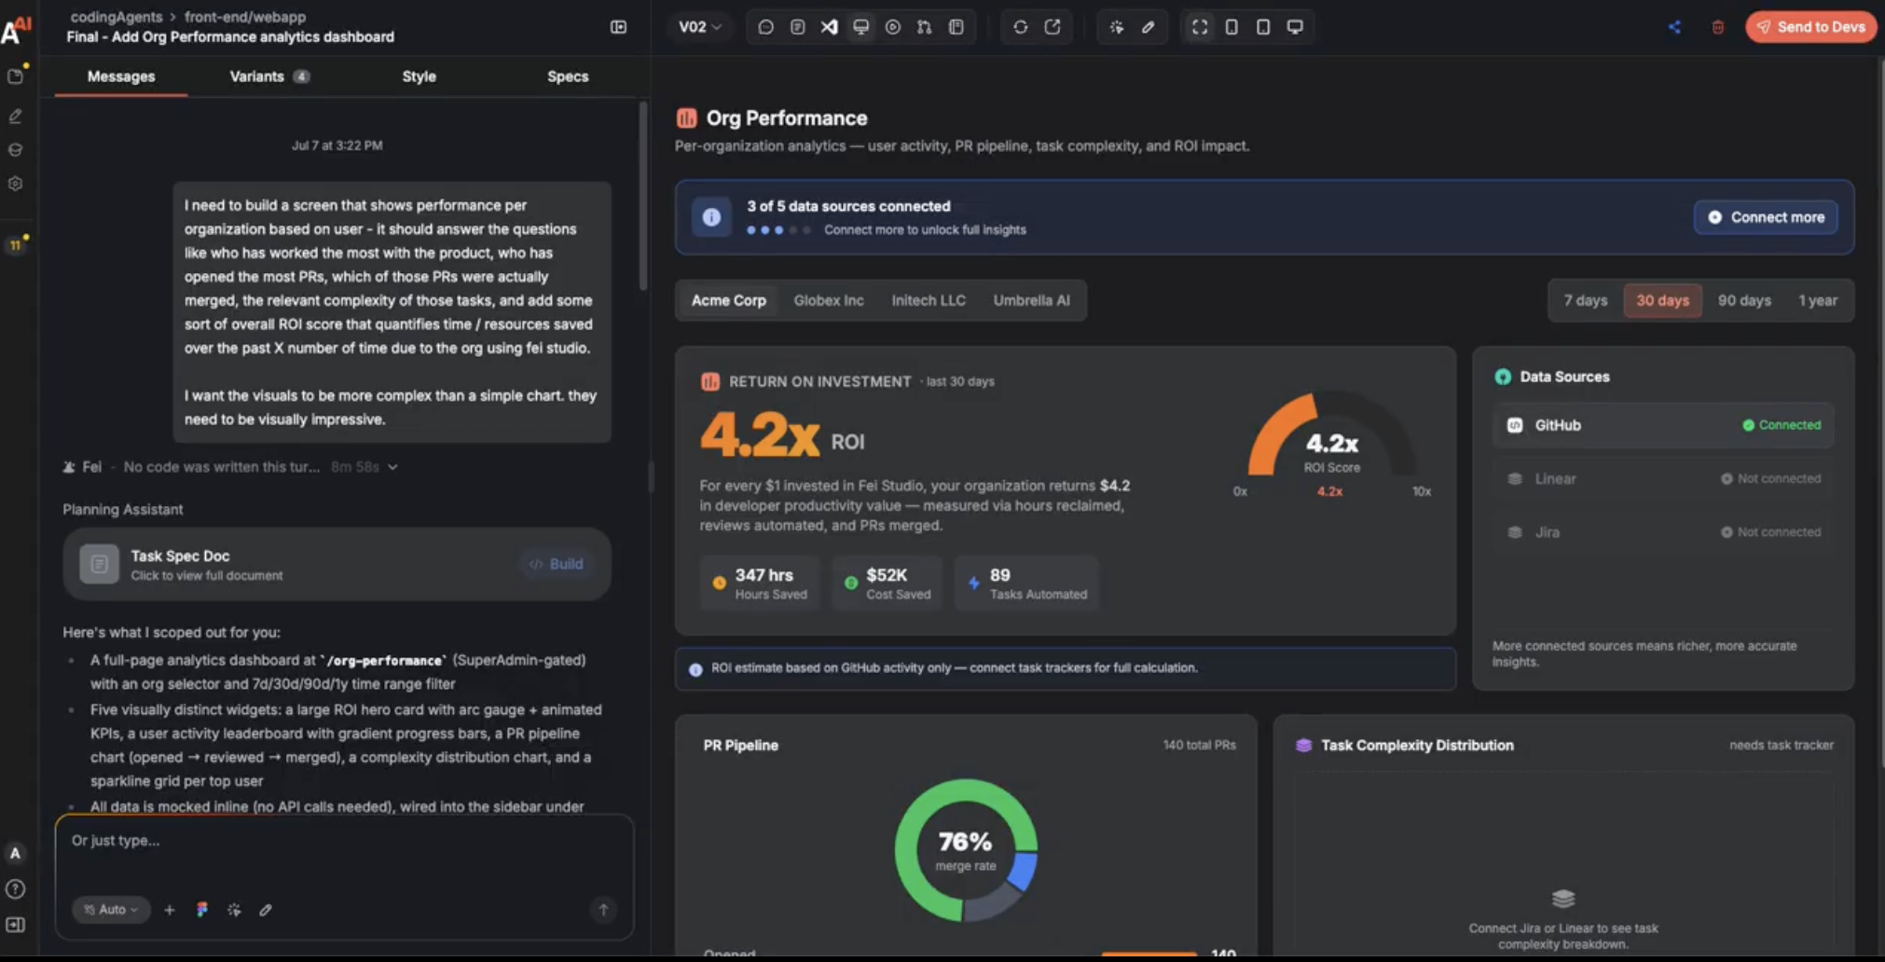Select the Initech LLC organization tab
The width and height of the screenshot is (1885, 962).
(929, 300)
